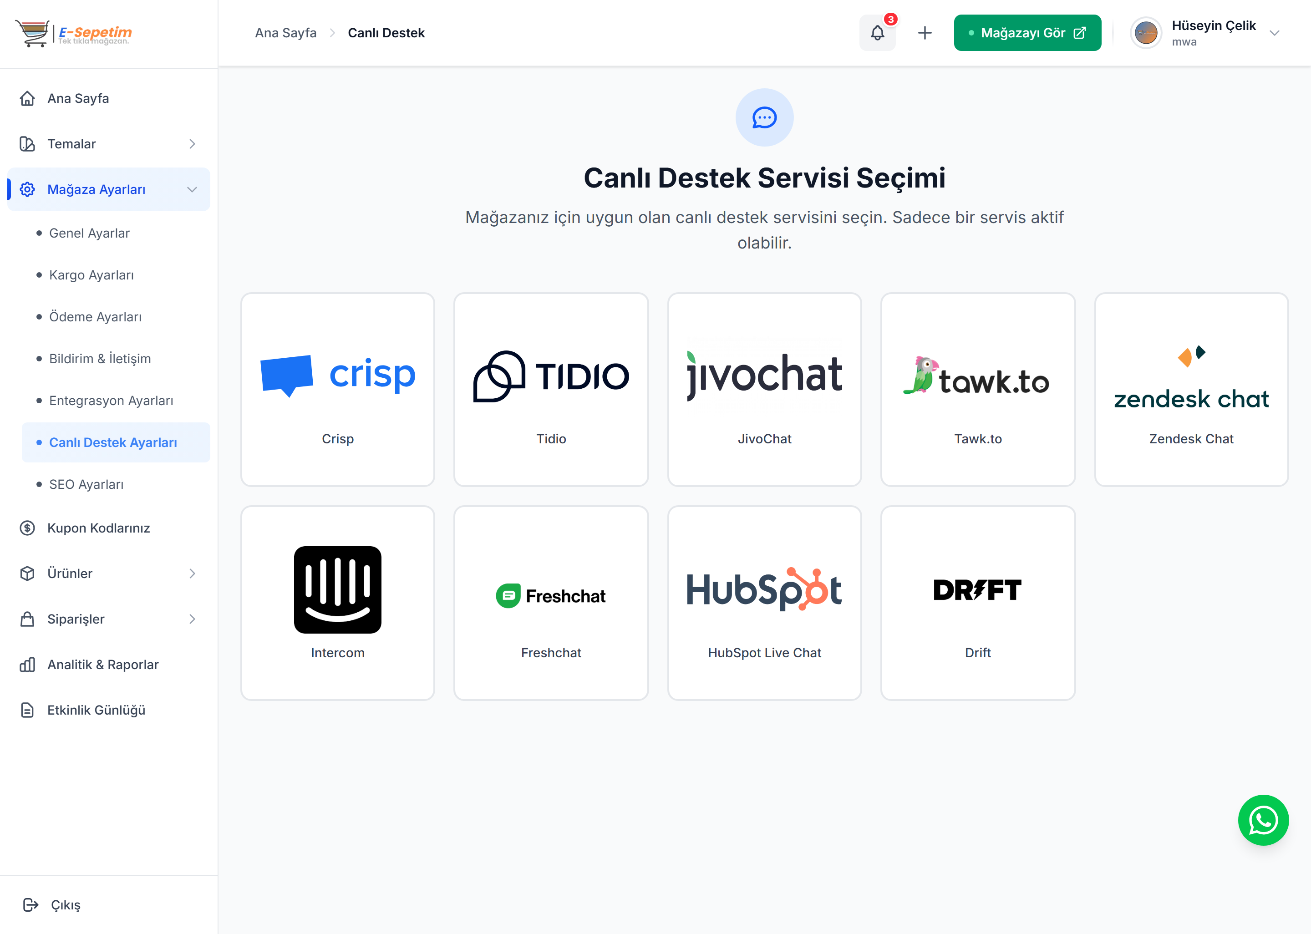Click the Hüseyin Çelik user name
This screenshot has height=934, width=1311.
1213,25
